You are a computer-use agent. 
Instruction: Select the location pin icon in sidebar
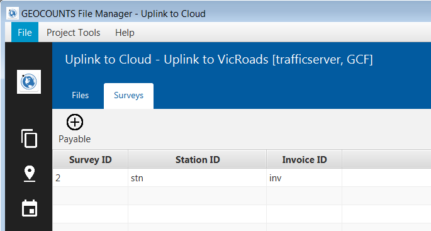coord(30,174)
